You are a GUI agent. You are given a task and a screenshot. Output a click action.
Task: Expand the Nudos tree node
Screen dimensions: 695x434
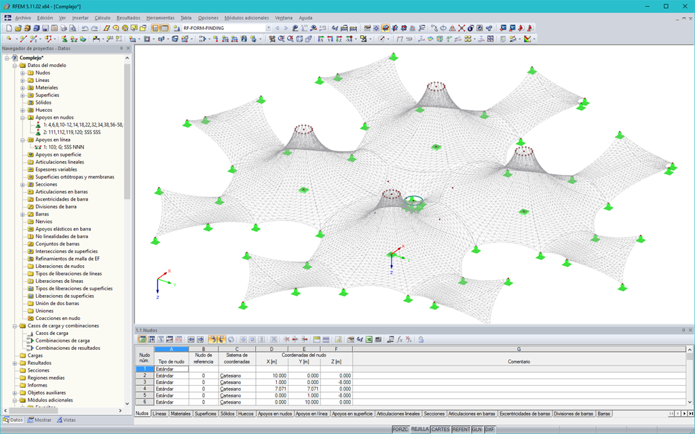[x=22, y=73]
